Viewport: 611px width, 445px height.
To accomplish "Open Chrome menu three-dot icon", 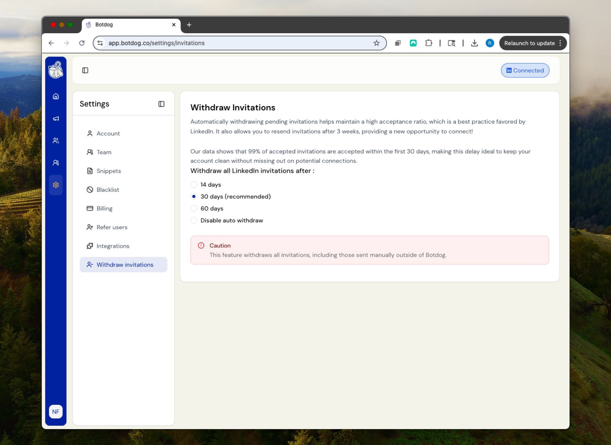I will (x=560, y=43).
